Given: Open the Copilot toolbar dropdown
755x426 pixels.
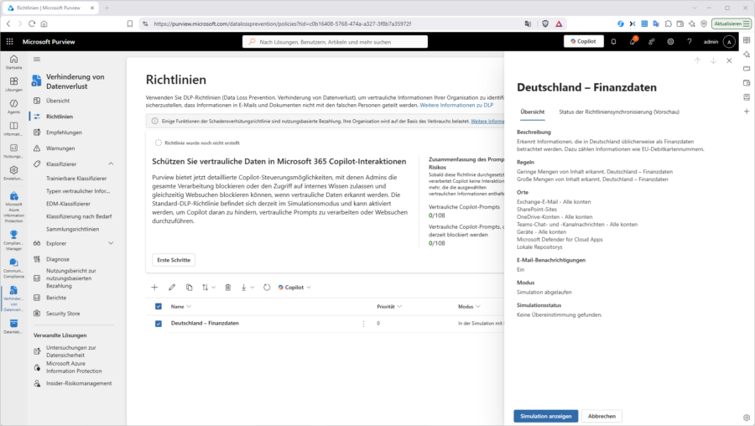Looking at the screenshot, I should [294, 288].
